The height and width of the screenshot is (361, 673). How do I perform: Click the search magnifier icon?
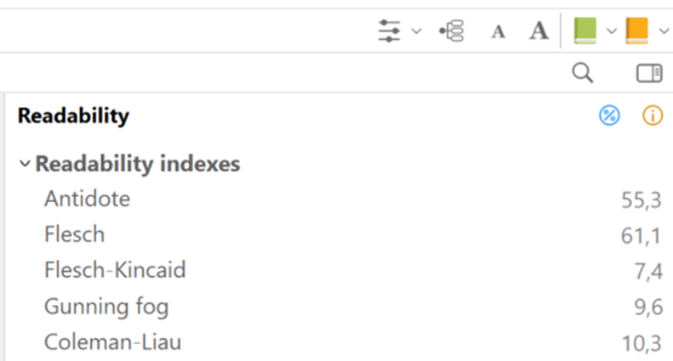tap(583, 74)
